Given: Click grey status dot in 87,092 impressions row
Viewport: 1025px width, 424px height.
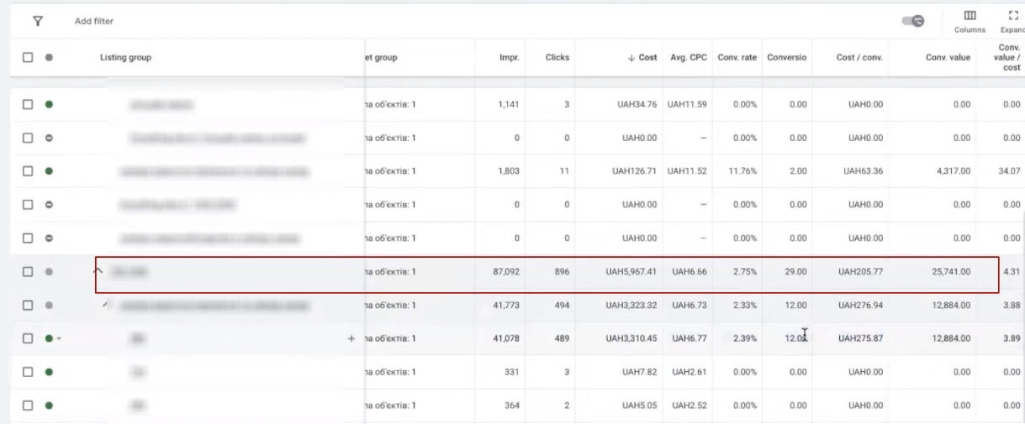Looking at the screenshot, I should pos(49,271).
